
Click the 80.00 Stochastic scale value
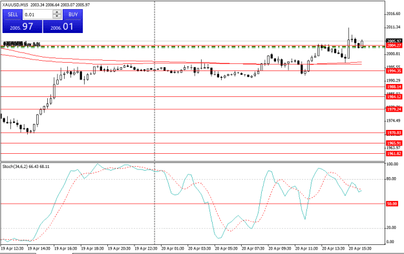pos(391,179)
